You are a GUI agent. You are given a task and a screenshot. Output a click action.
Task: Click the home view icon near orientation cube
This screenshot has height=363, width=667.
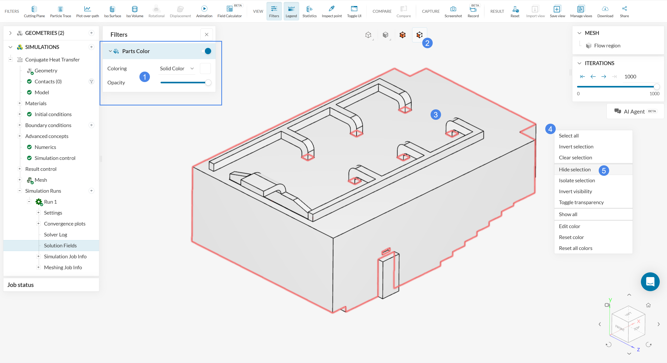pyautogui.click(x=648, y=305)
